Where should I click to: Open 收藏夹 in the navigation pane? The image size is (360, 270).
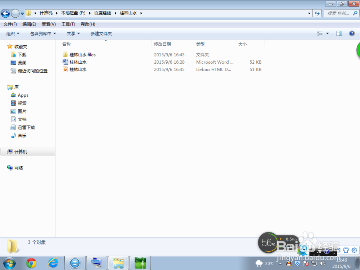coord(21,46)
